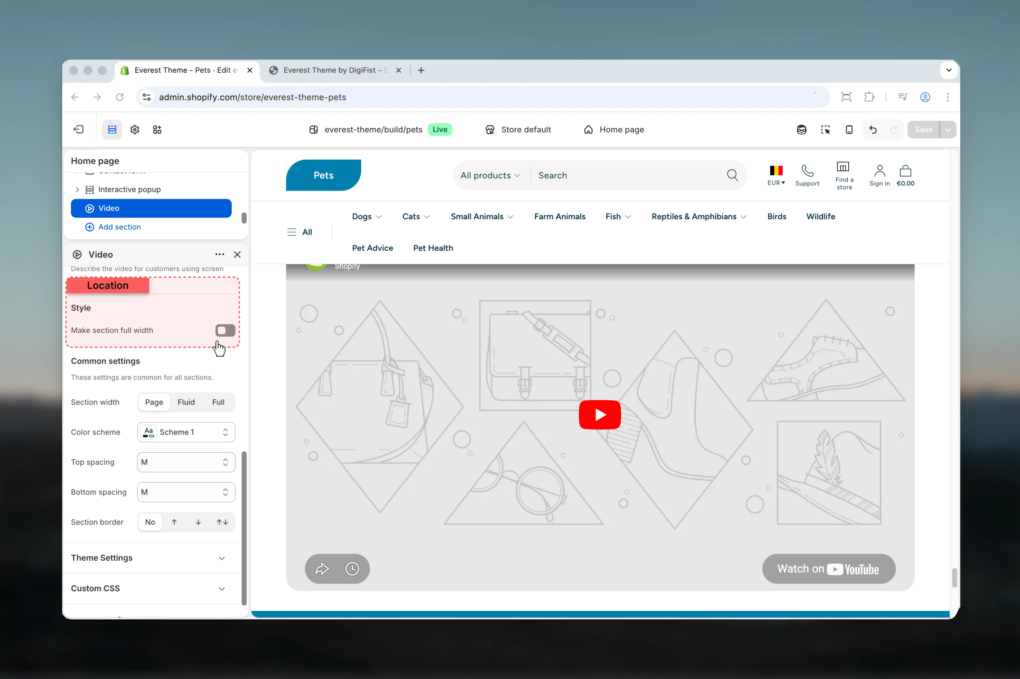
Task: Open the EUR currency selector
Action: pos(776,175)
